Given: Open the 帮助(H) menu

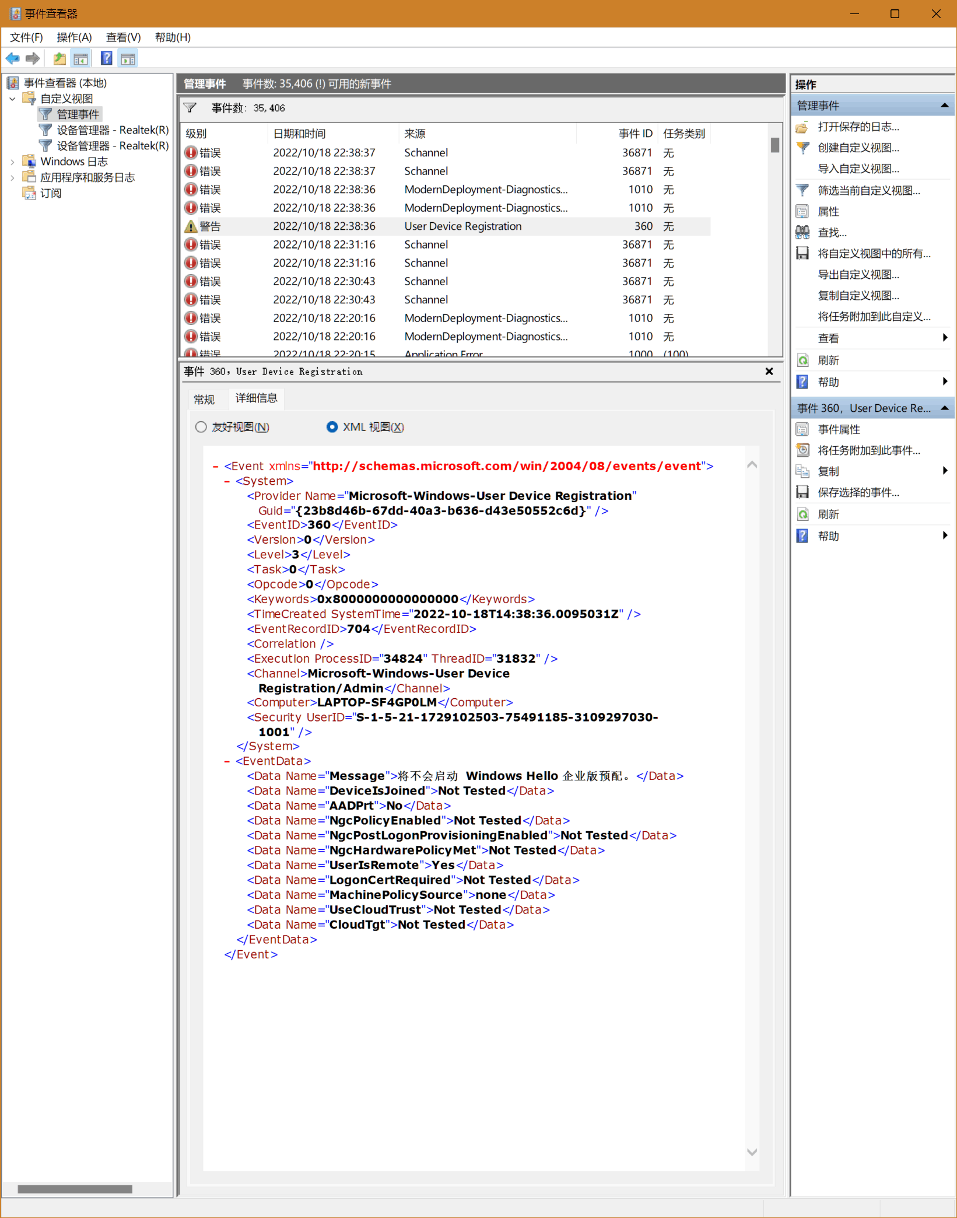Looking at the screenshot, I should coord(173,37).
